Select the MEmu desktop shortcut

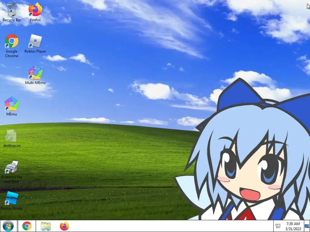[12, 106]
